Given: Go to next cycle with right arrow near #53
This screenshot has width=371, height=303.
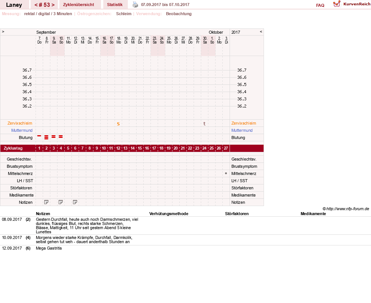Looking at the screenshot, I should point(53,5).
